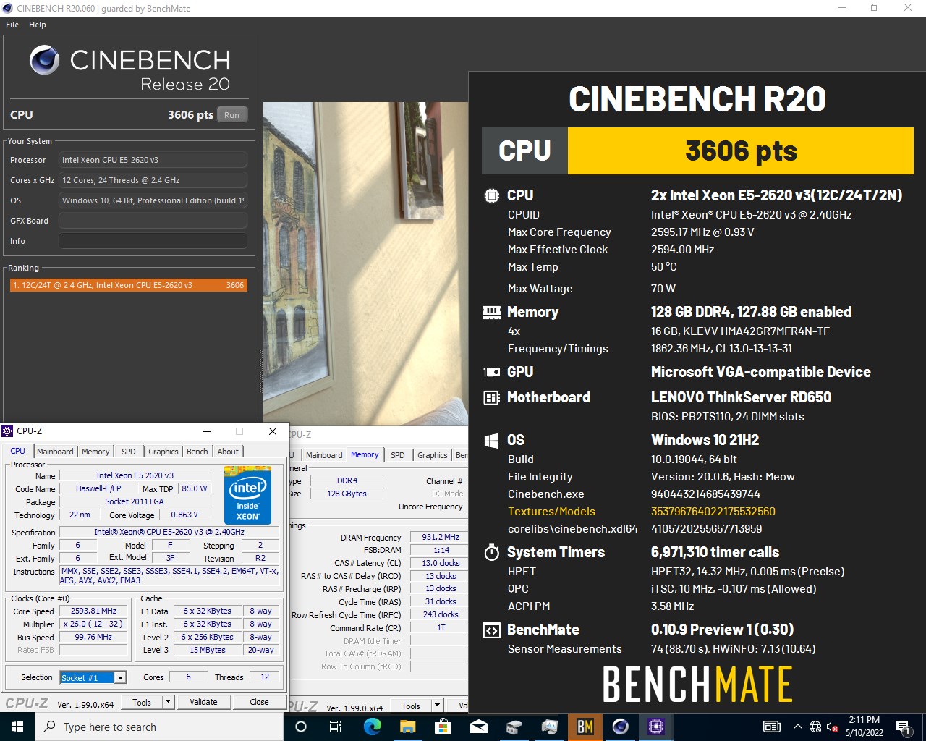Click the CPU-Z window title icon
This screenshot has width=926, height=741.
(x=8, y=431)
